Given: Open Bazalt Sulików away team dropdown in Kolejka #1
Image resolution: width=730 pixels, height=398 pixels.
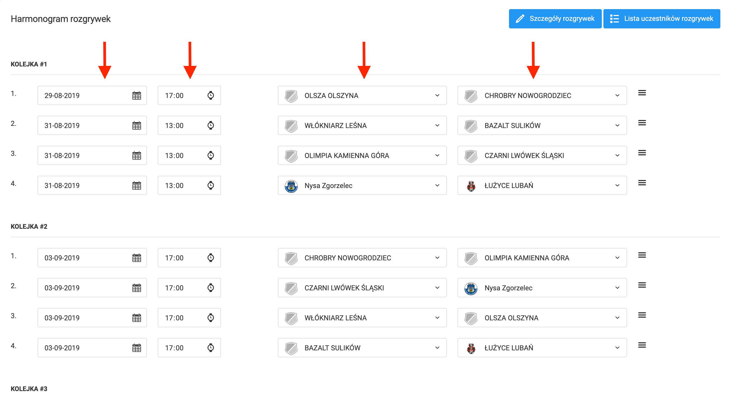Looking at the screenshot, I should point(617,126).
